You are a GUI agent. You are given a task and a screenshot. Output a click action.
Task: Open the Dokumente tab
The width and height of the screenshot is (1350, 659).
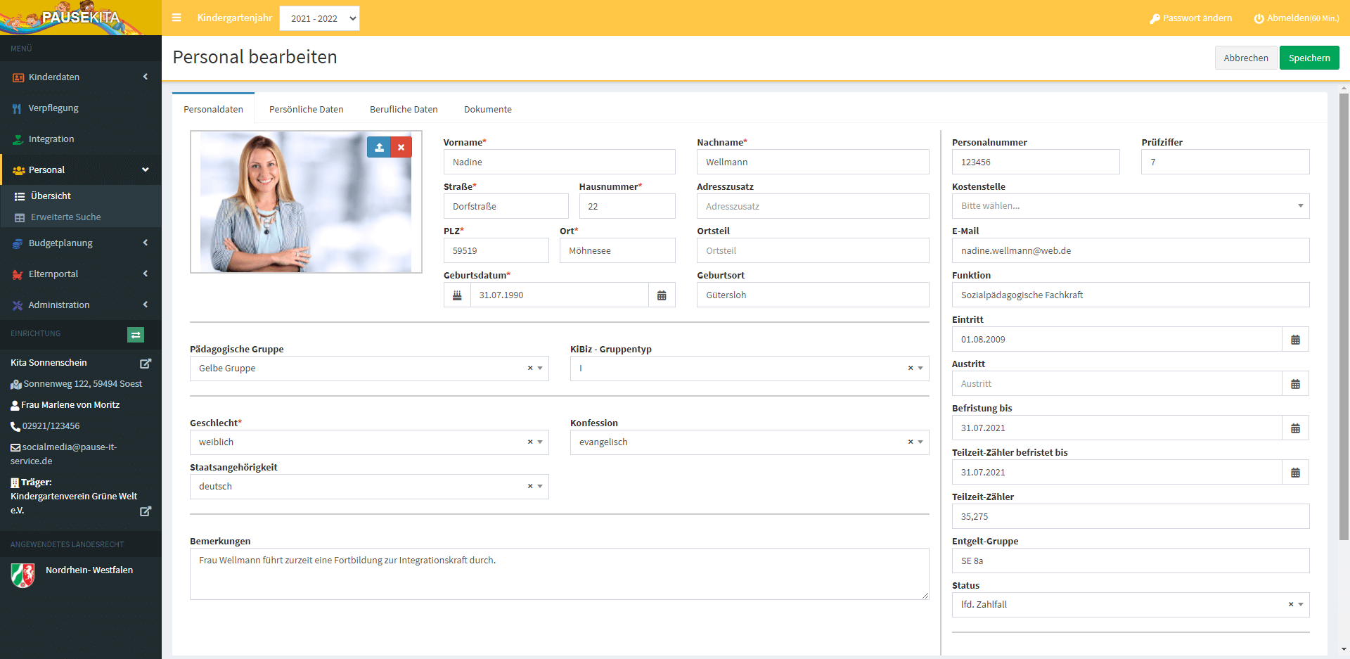487,110
